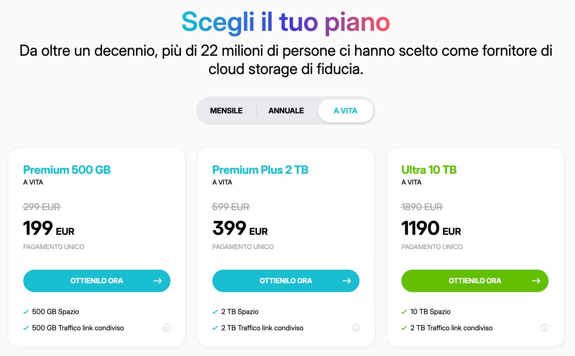
Task: Click the info icon on Premium Plus traffico row
Action: click(x=356, y=328)
